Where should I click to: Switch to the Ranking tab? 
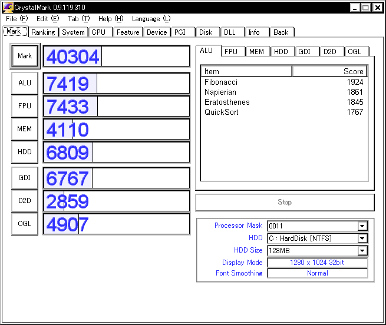44,32
